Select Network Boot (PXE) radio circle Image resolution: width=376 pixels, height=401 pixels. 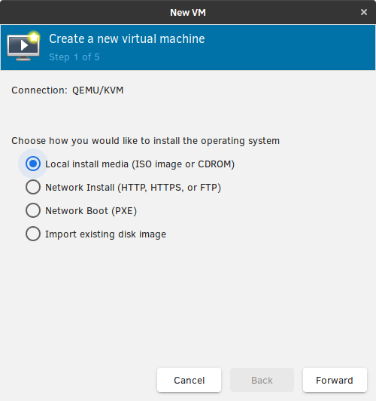[x=33, y=210]
